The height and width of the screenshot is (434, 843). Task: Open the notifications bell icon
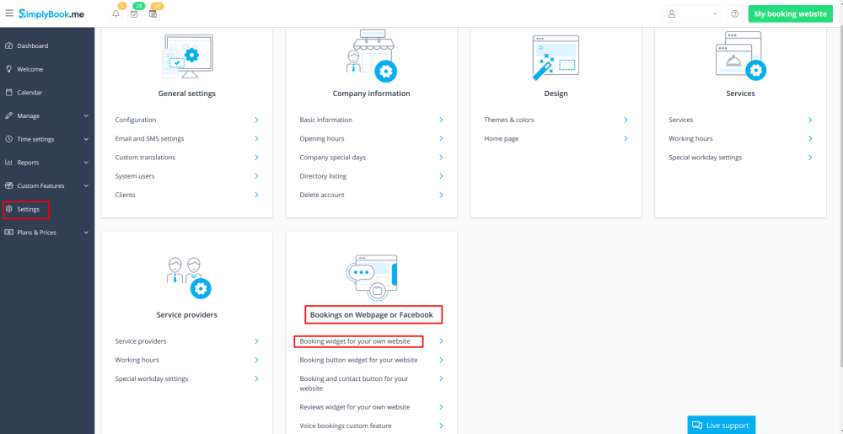coord(115,14)
